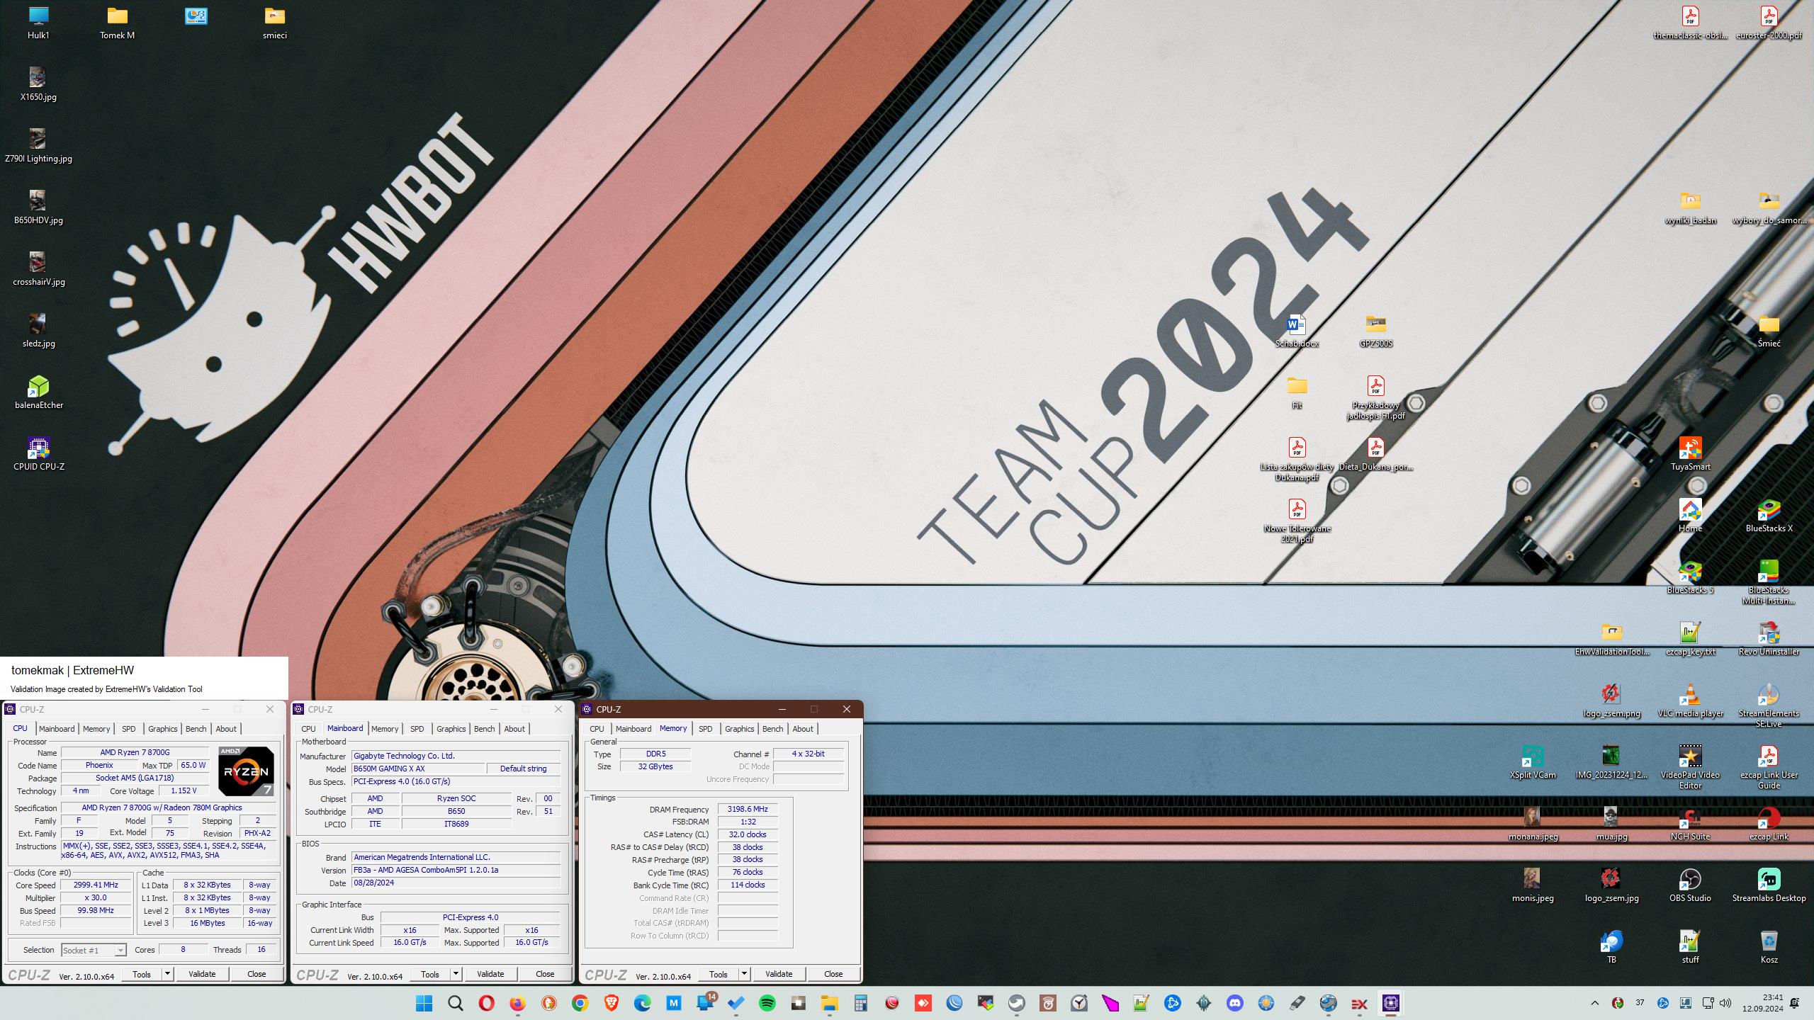The width and height of the screenshot is (1814, 1020).
Task: Open the XSplit VCam shortcut
Action: pyautogui.click(x=1533, y=762)
